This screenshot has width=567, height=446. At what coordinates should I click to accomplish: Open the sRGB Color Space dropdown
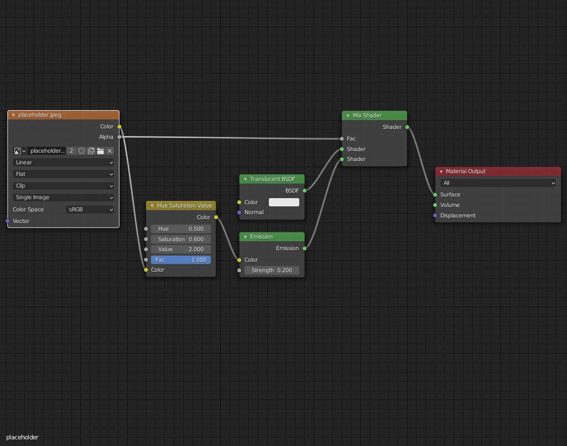click(x=90, y=209)
